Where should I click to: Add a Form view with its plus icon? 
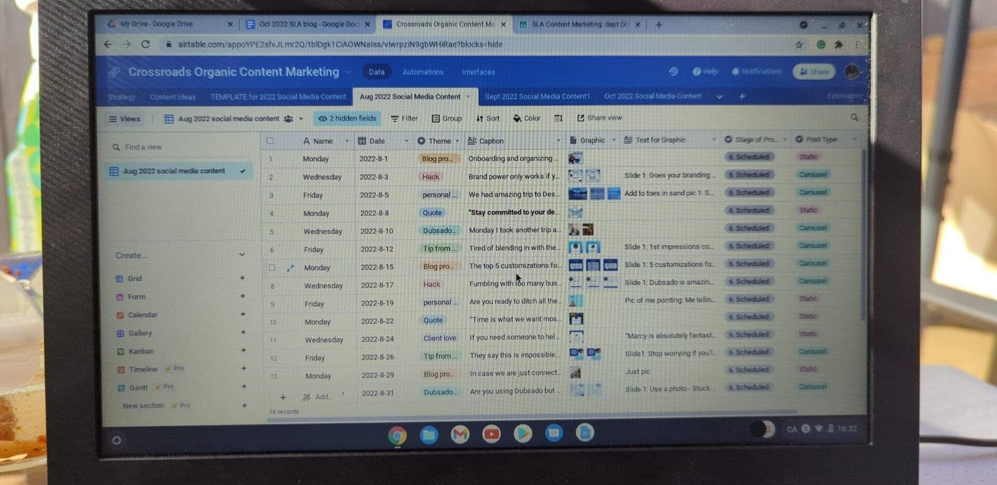click(x=242, y=296)
